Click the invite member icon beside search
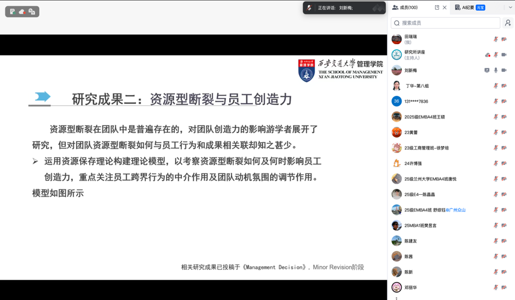 [508, 23]
